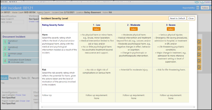The image size is (212, 110).
Task: Click 'Moderate physical harm' text in Moderate column
Action: click(134, 35)
